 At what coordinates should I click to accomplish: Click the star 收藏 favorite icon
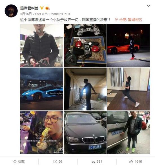15,161
